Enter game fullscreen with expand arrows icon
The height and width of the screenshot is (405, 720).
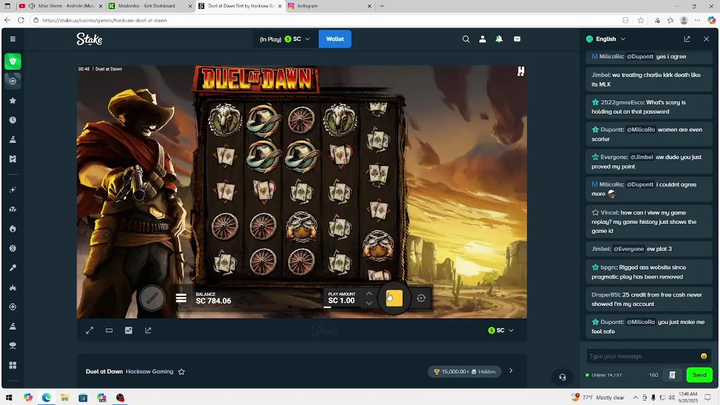coord(89,330)
